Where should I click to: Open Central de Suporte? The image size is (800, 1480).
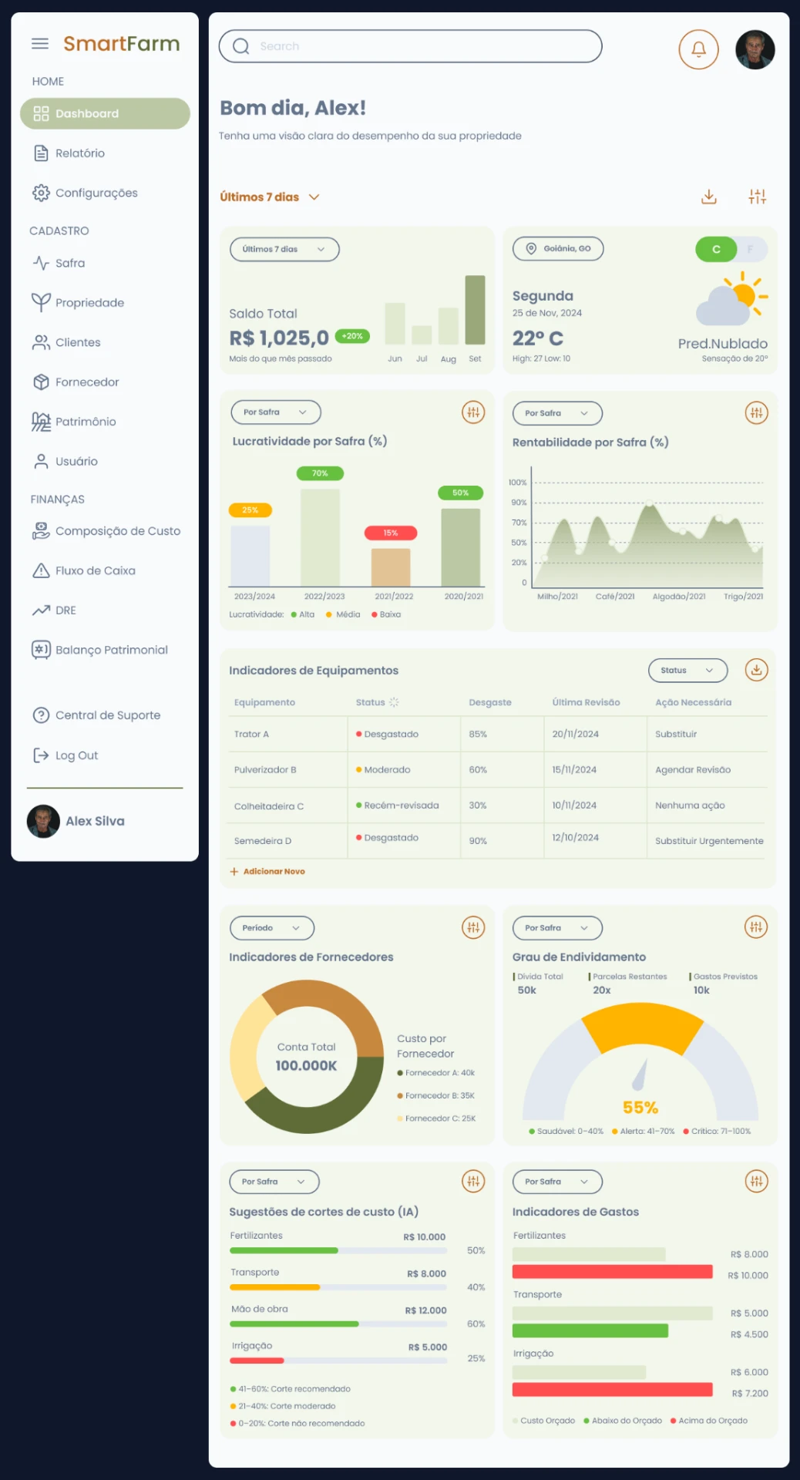(96, 715)
